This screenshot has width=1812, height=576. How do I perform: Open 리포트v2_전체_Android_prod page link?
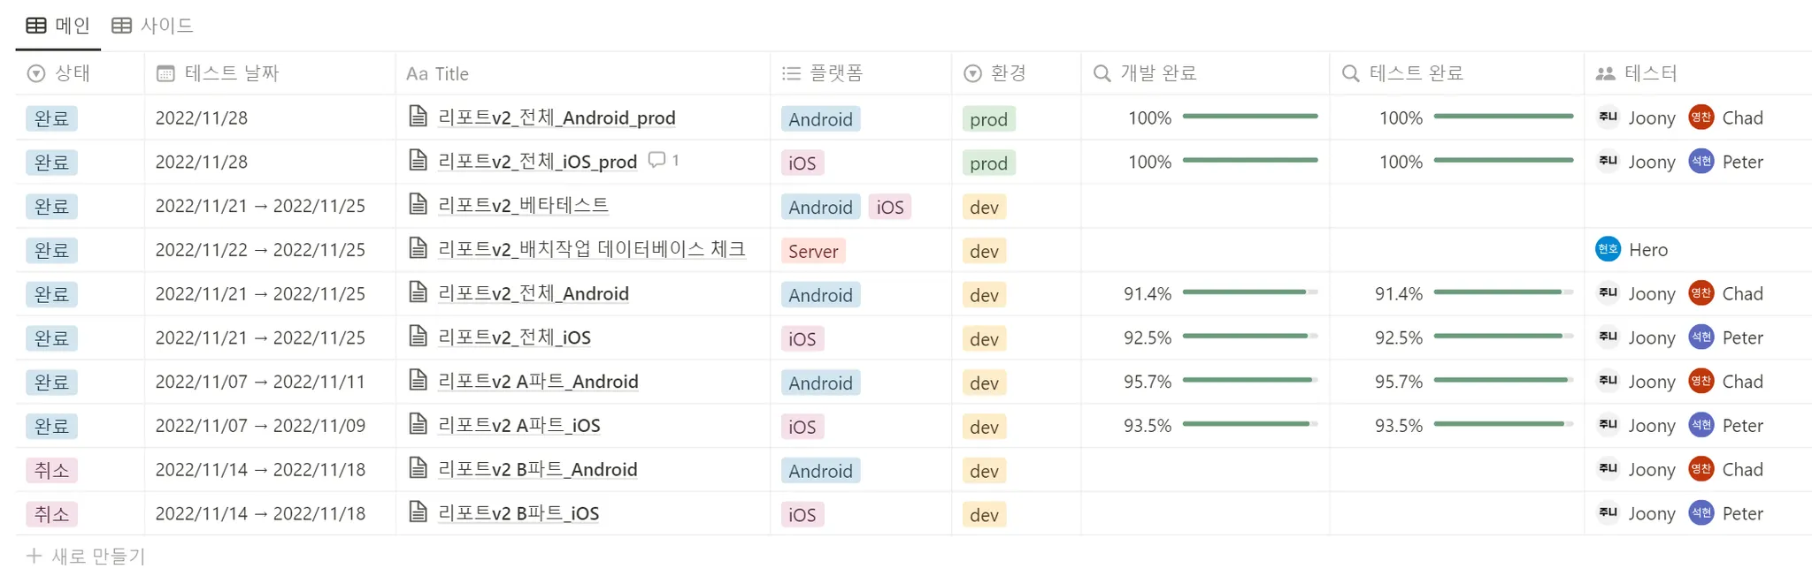point(557,117)
